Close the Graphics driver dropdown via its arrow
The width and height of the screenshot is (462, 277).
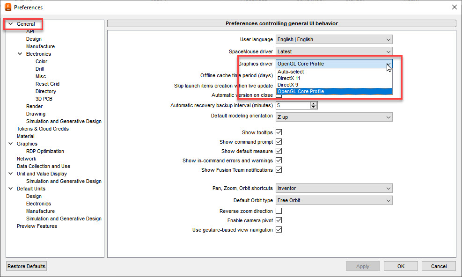click(x=389, y=64)
